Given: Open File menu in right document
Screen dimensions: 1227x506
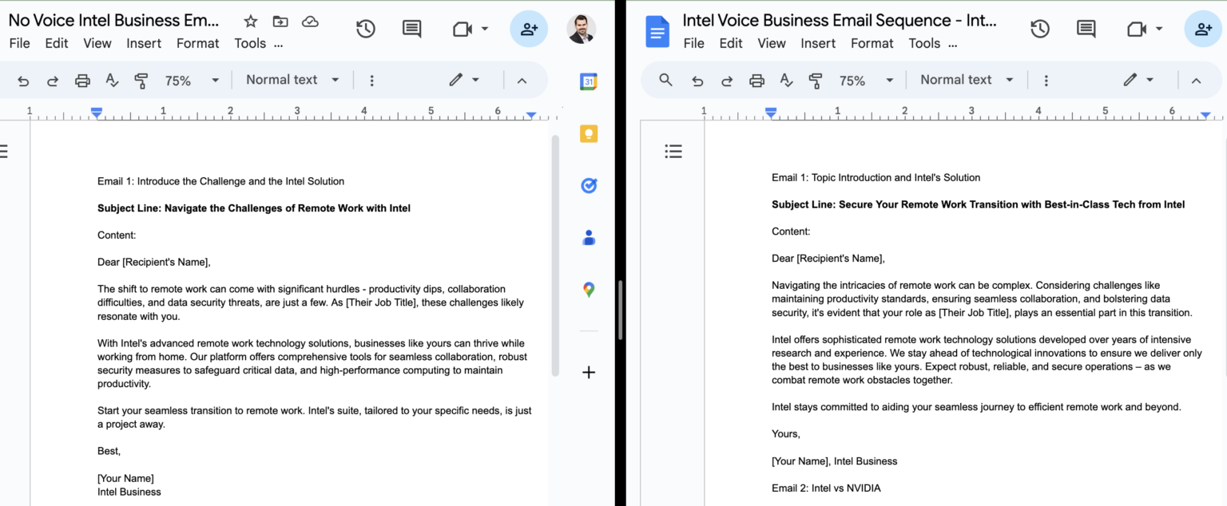Looking at the screenshot, I should pyautogui.click(x=693, y=43).
